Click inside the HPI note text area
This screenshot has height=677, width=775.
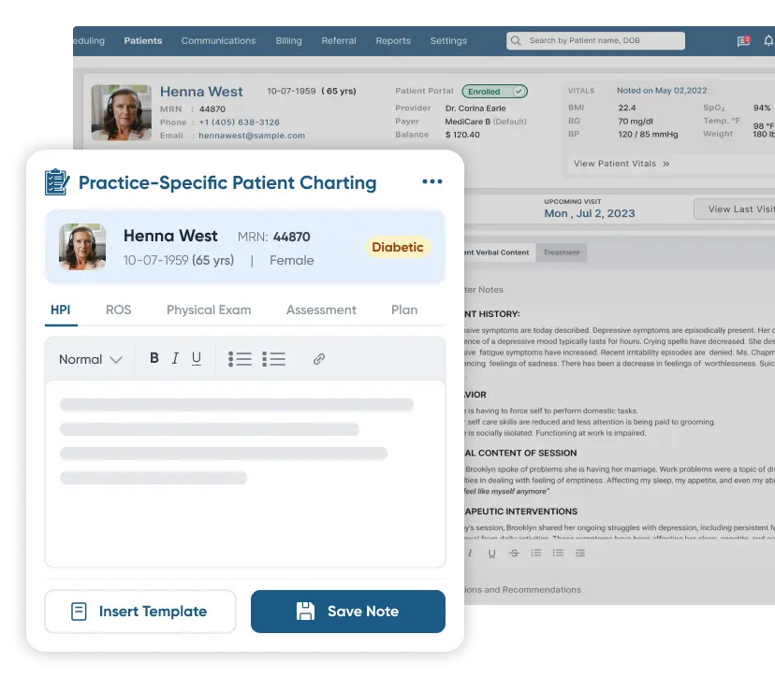[245, 474]
